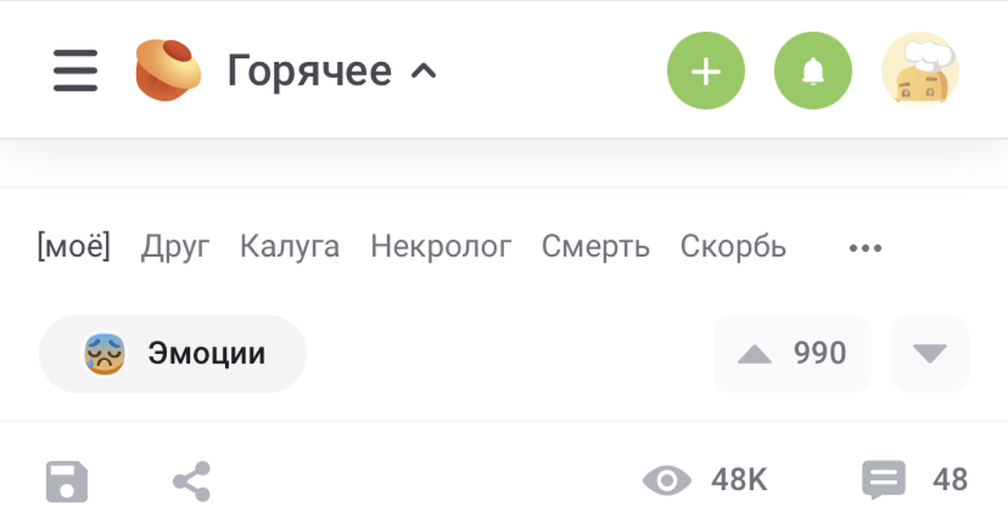The image size is (1008, 527).
Task: Open notifications via the bell icon
Action: point(812,70)
